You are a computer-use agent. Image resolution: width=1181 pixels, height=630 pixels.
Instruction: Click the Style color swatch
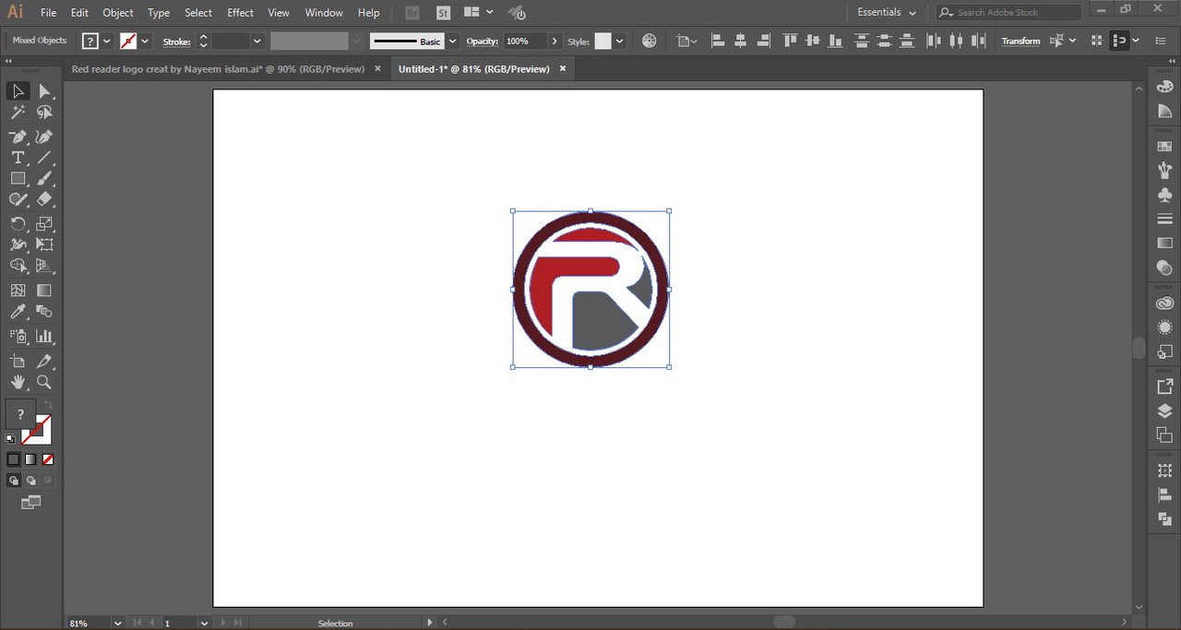pos(602,41)
